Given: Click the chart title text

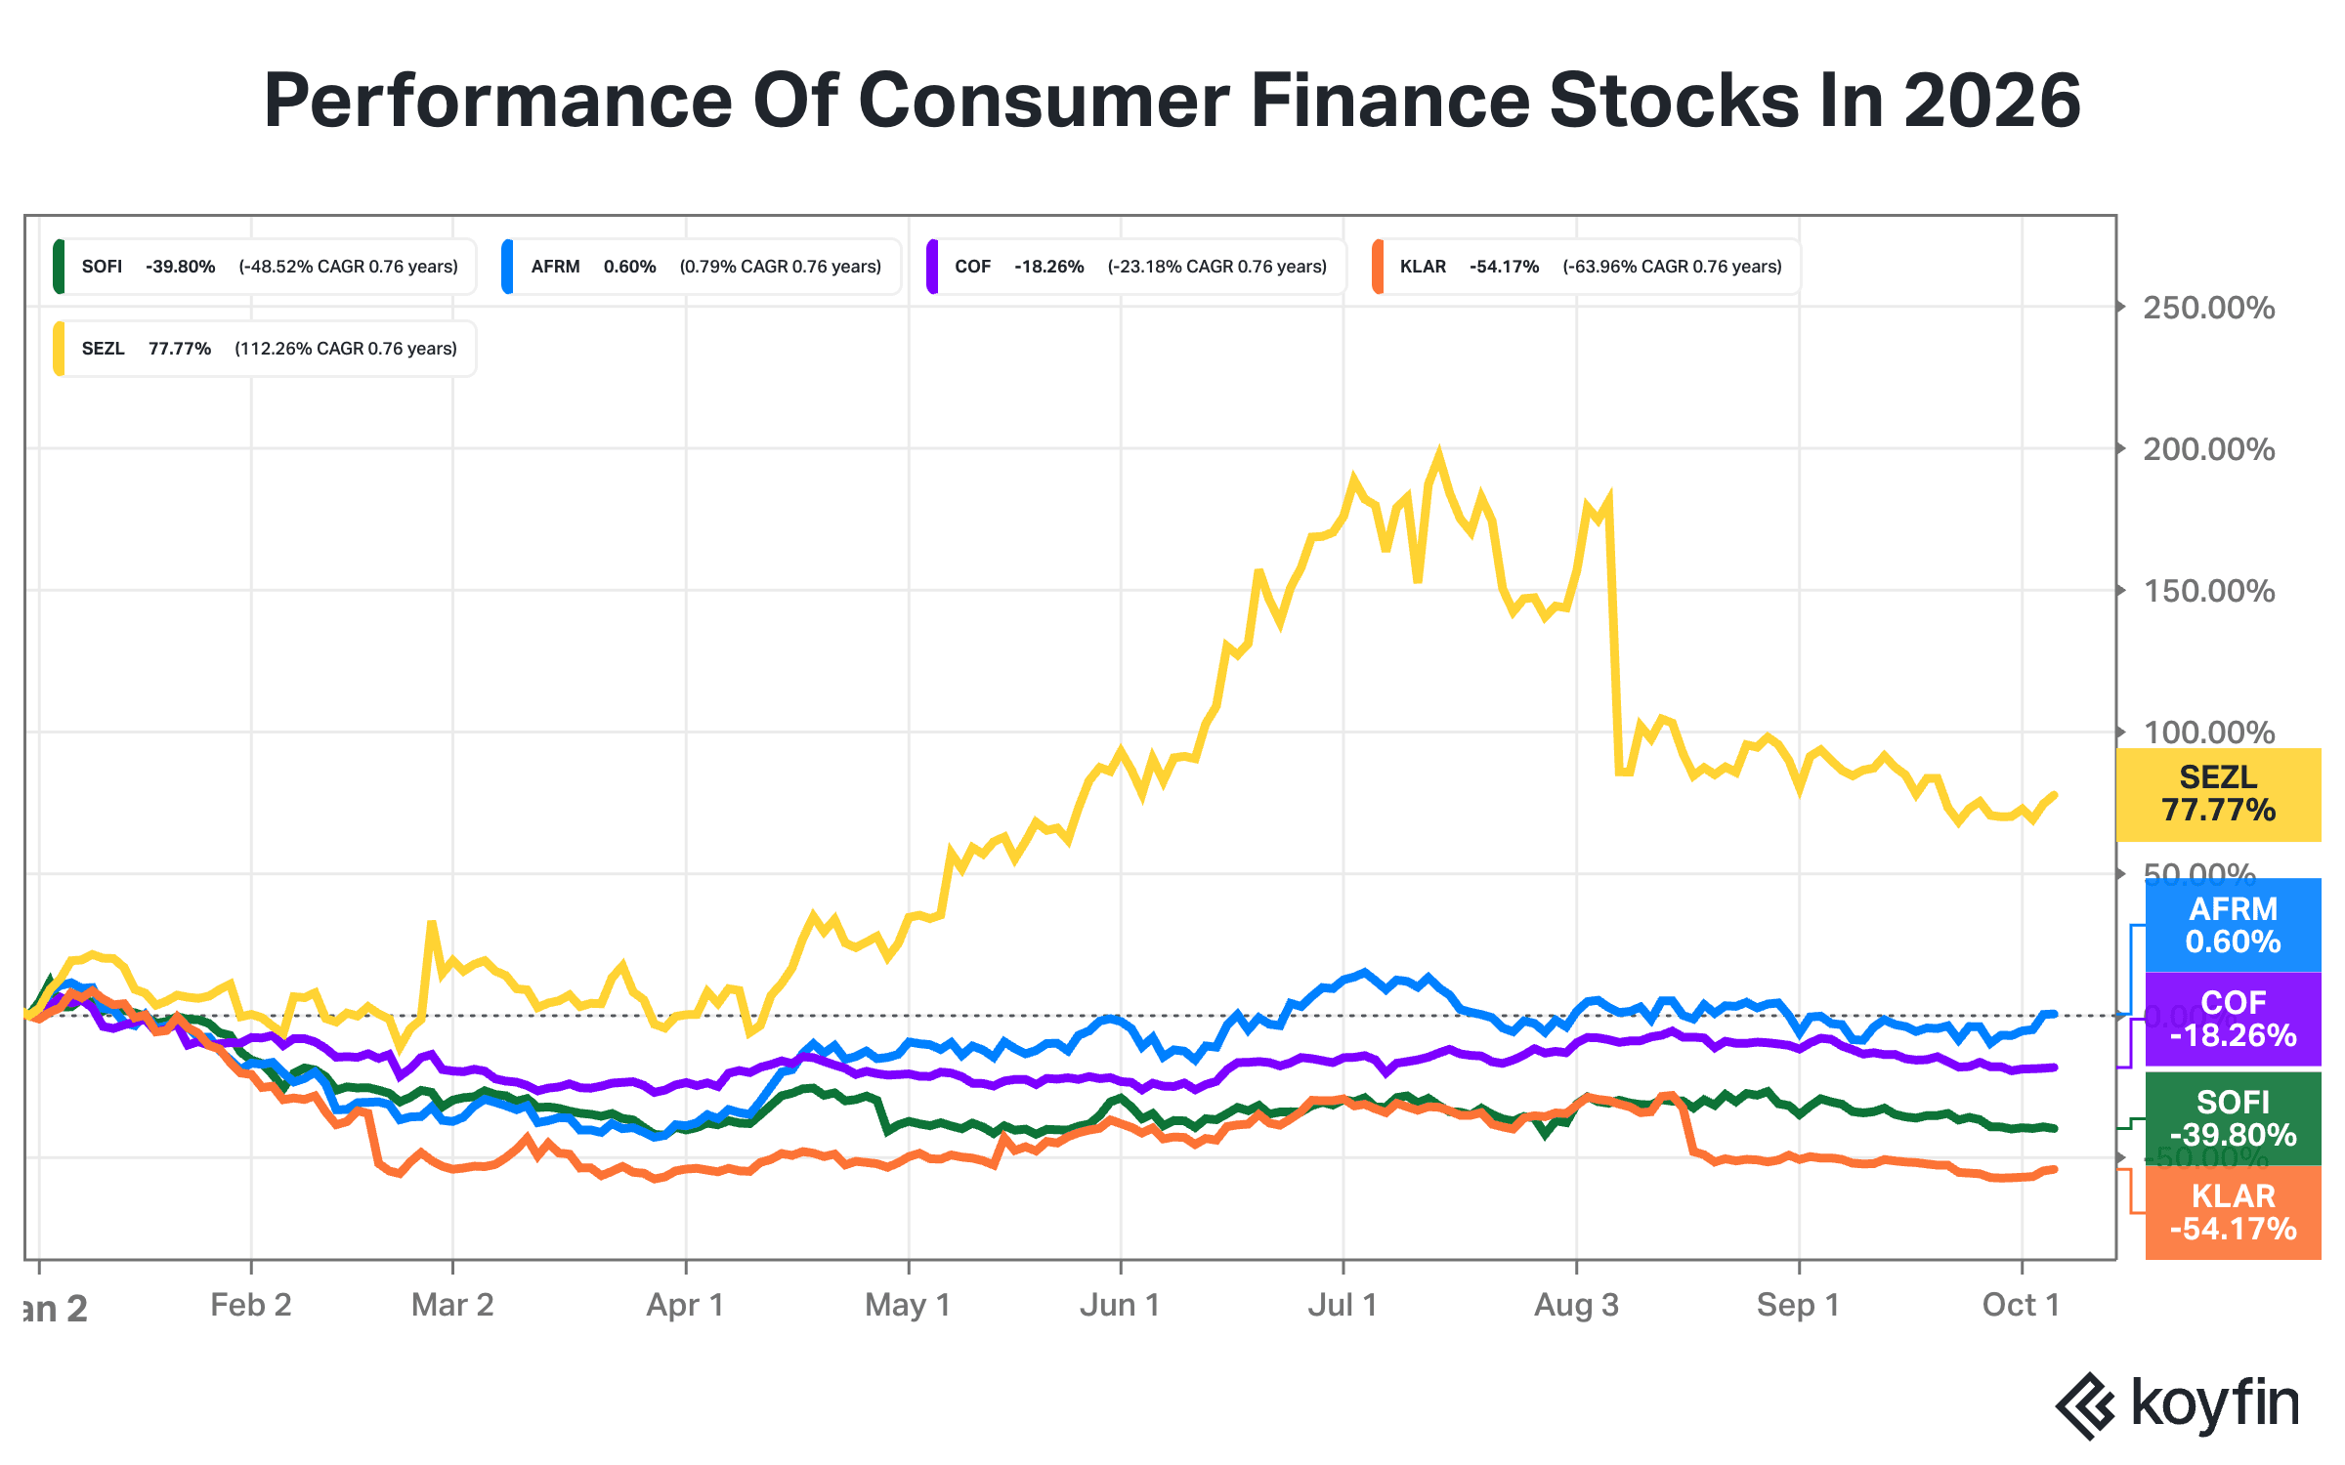Looking at the screenshot, I should (1172, 101).
